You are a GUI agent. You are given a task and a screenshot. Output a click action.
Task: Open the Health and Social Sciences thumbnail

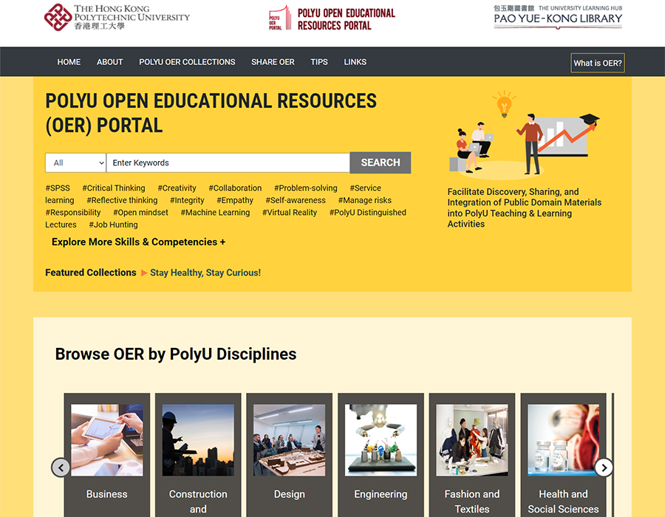[x=563, y=440]
